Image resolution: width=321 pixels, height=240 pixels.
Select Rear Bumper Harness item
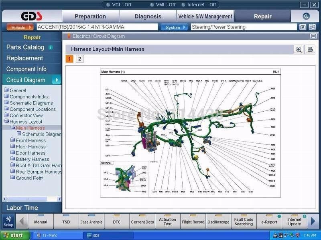[39, 172]
